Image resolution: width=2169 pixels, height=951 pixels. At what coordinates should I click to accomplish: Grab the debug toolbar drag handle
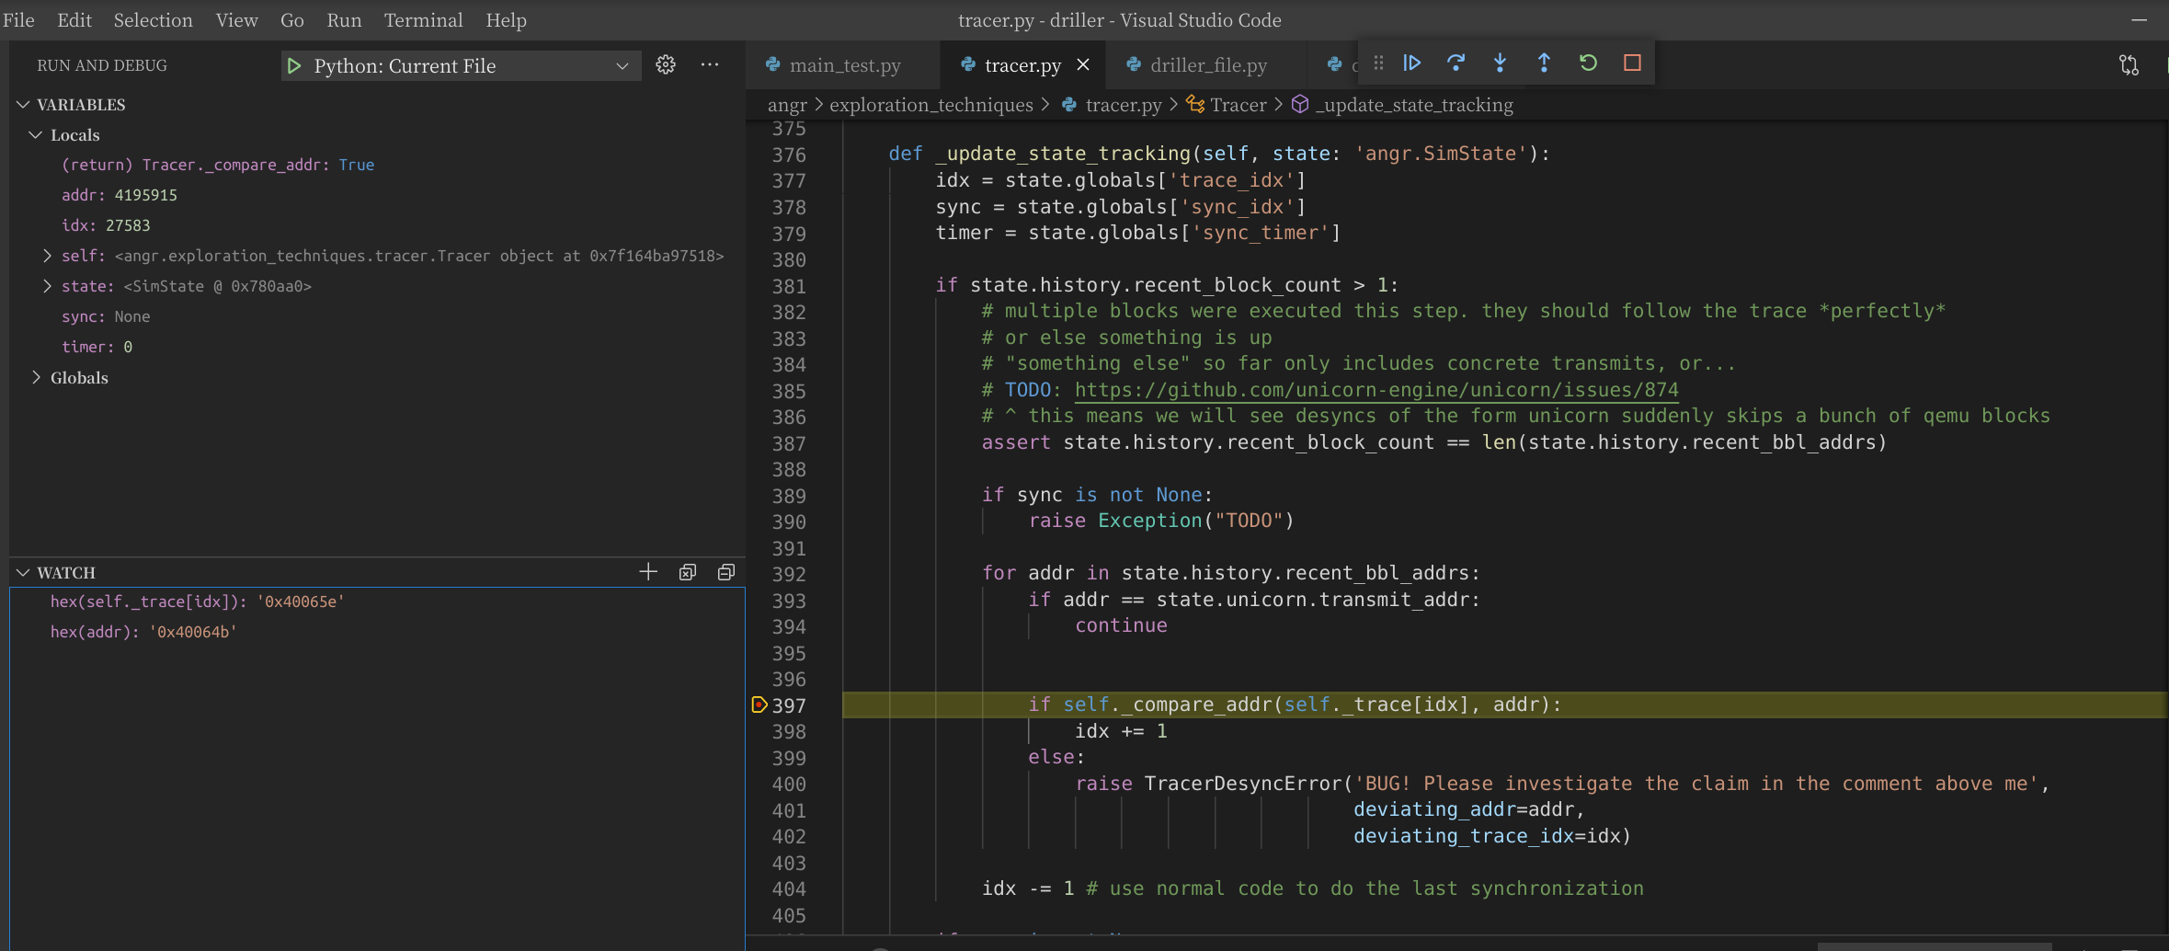tap(1378, 63)
